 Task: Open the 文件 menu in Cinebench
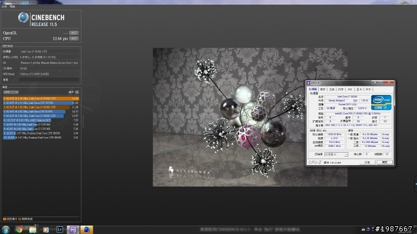coord(5,6)
